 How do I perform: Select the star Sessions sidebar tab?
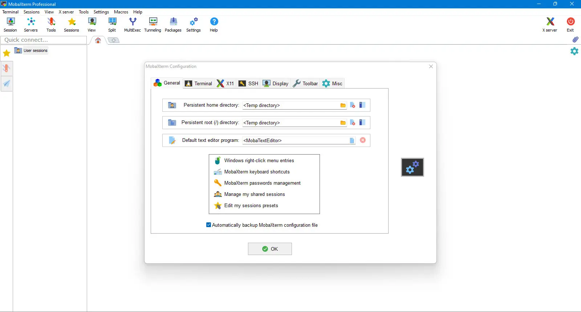click(7, 53)
